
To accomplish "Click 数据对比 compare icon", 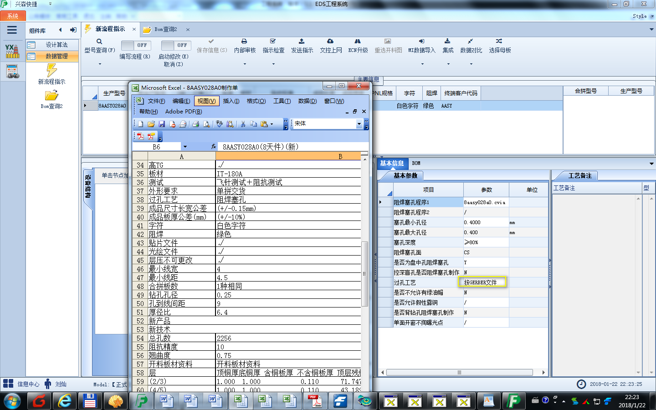I will [x=471, y=41].
